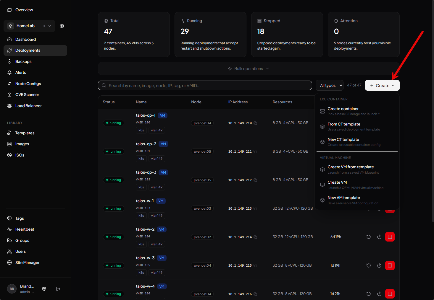This screenshot has height=300, width=434.
Task: Open the CVE Scanner page
Action: click(27, 95)
